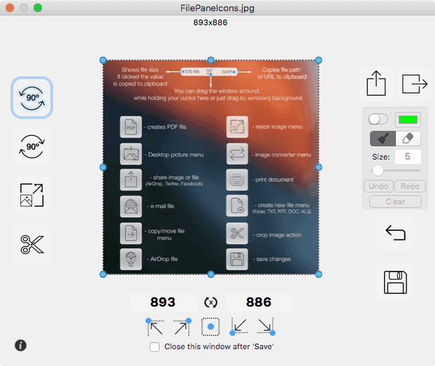Click the top-center crop handle
Screen dimensions: 435x366
pyautogui.click(x=211, y=60)
